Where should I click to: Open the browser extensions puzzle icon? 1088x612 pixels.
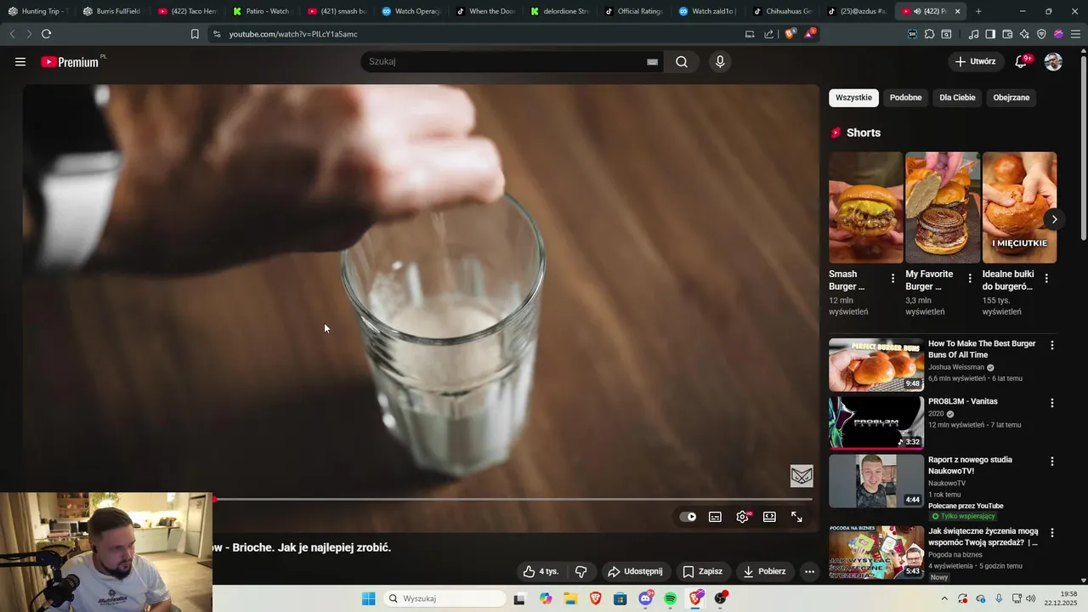point(929,34)
